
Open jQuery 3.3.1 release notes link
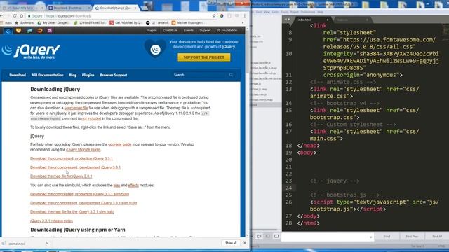(x=51, y=220)
